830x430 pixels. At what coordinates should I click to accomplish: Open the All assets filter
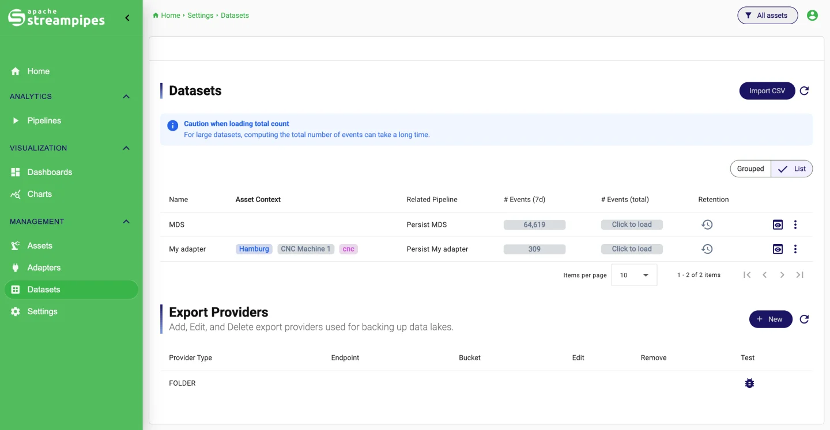[768, 16]
